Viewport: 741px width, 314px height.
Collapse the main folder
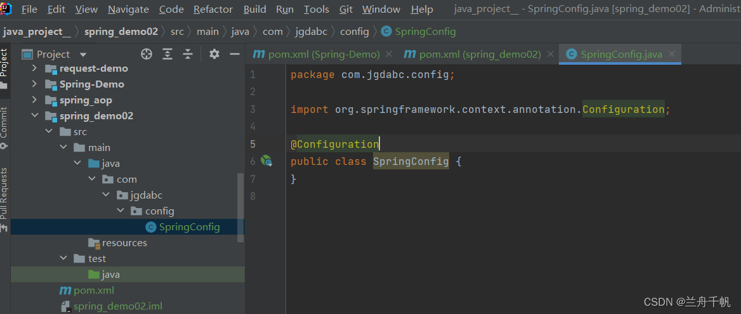63,148
